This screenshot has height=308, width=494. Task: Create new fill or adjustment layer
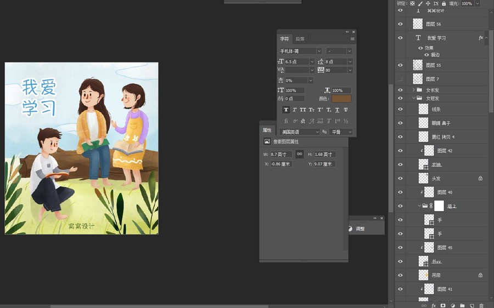pyautogui.click(x=452, y=305)
